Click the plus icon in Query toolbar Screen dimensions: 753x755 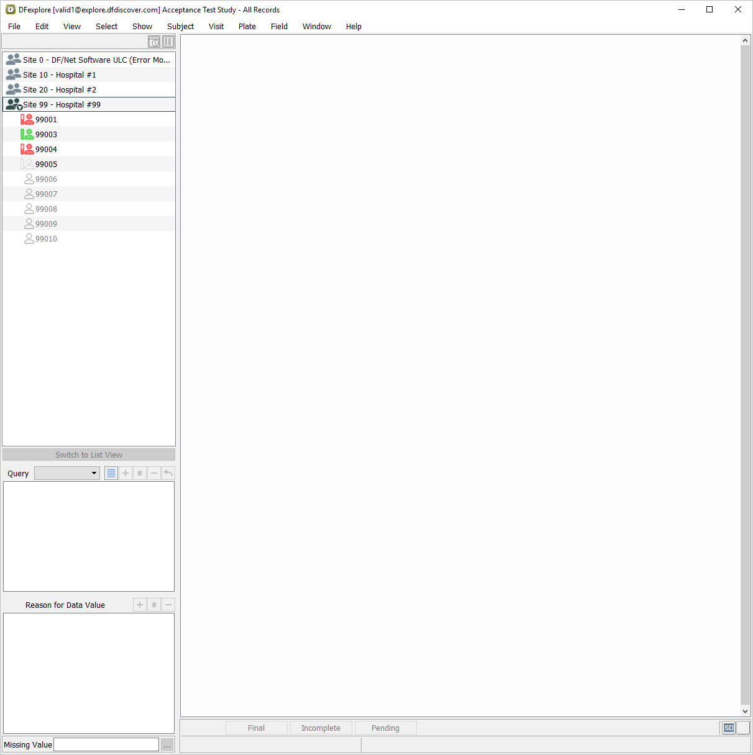(x=125, y=473)
